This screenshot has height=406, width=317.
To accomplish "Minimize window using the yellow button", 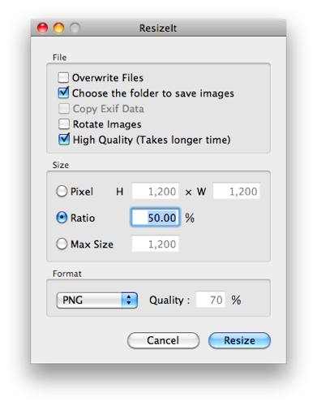I will [58, 28].
